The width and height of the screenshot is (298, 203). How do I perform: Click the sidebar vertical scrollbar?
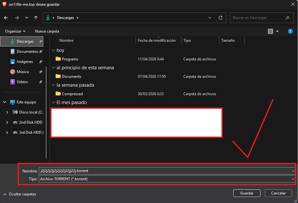coord(46,112)
